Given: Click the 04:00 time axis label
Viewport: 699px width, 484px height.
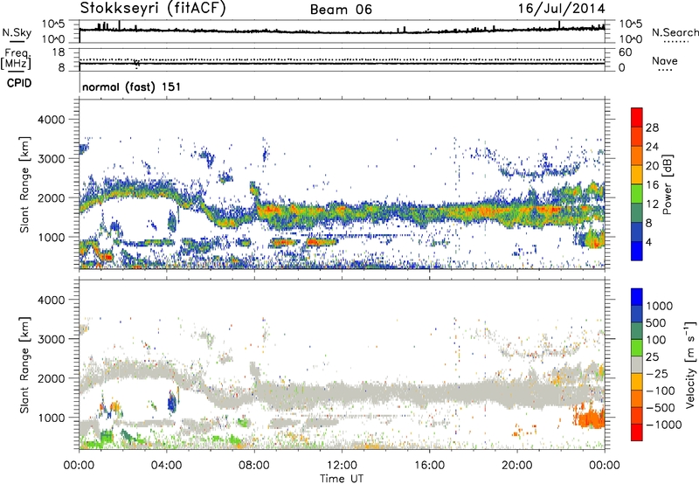Looking at the screenshot, I should (x=166, y=466).
